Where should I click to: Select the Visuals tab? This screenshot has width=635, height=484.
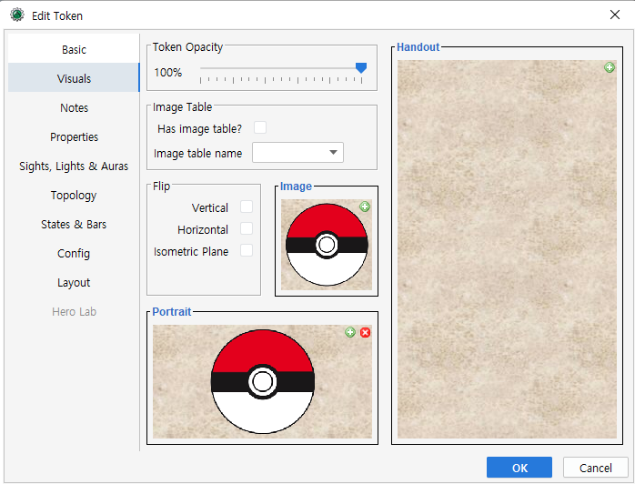tap(74, 78)
